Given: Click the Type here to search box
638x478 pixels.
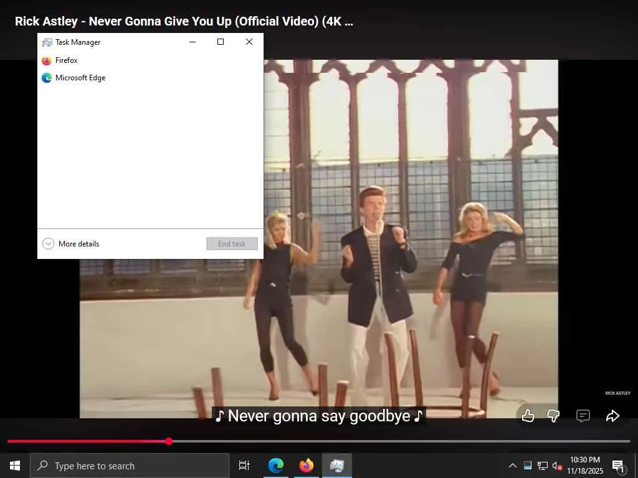Looking at the screenshot, I should click(x=130, y=466).
